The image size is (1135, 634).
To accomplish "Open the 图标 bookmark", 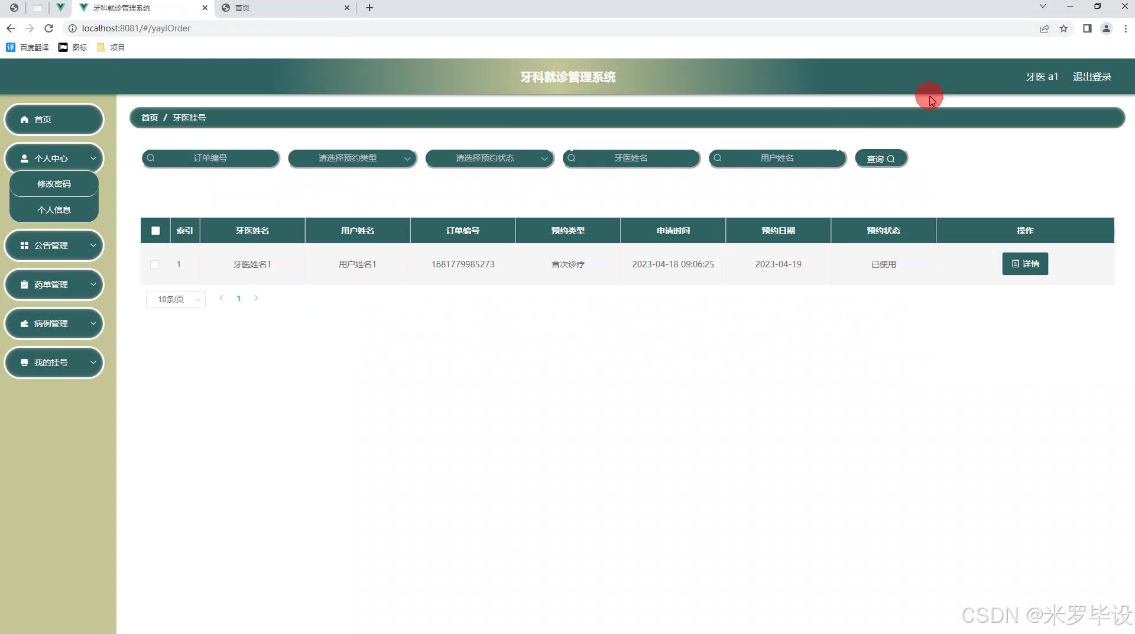I will point(73,47).
